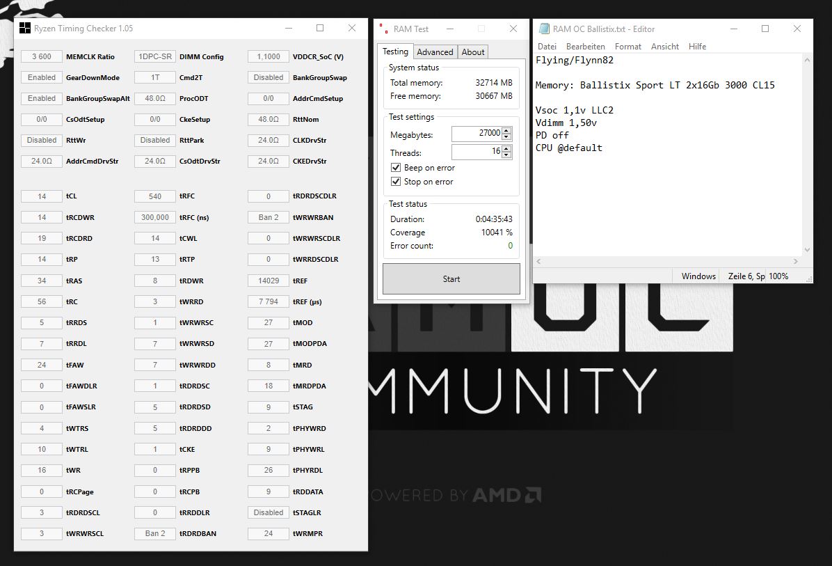
Task: Minimize the Ryzen Timing Checker window
Action: (289, 28)
